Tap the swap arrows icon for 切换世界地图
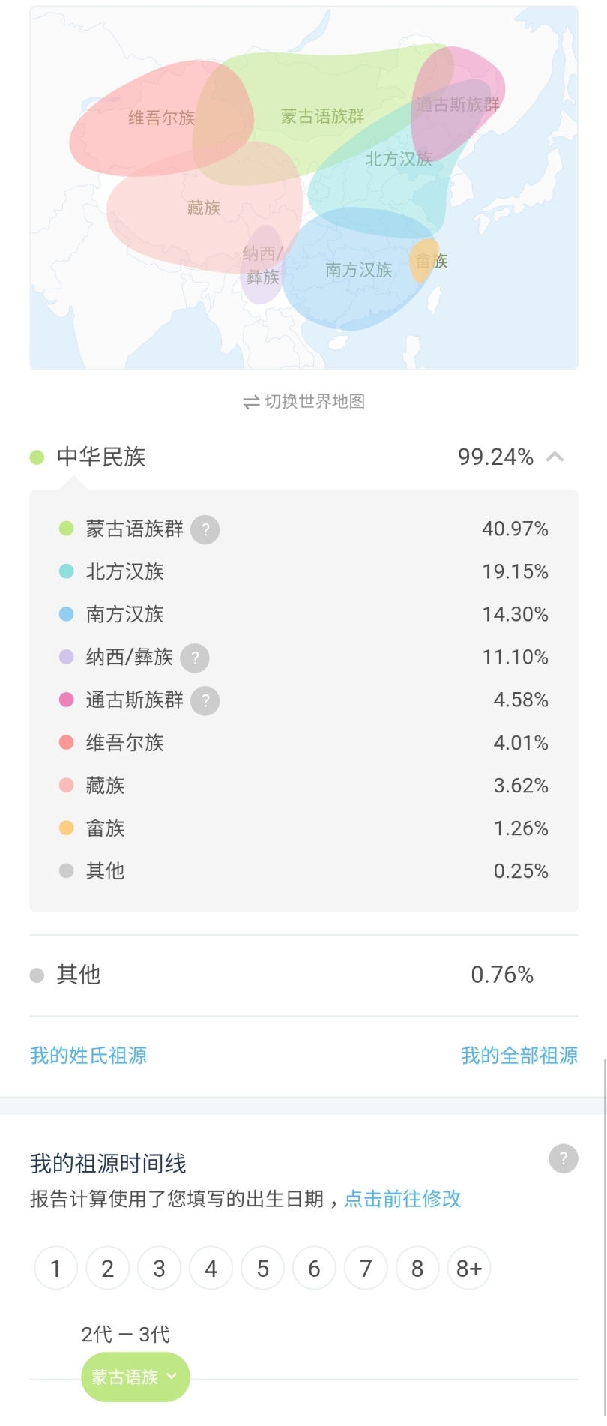Image resolution: width=607 pixels, height=1426 pixels. [x=251, y=403]
